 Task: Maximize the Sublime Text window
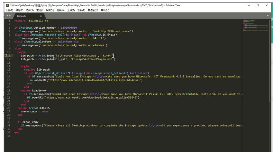click(257, 5)
